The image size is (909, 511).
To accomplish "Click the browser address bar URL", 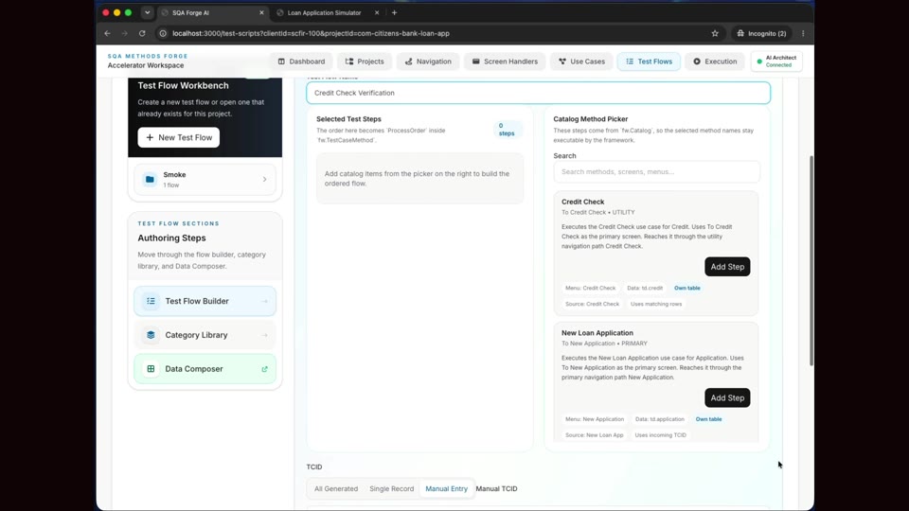I will coord(311,34).
